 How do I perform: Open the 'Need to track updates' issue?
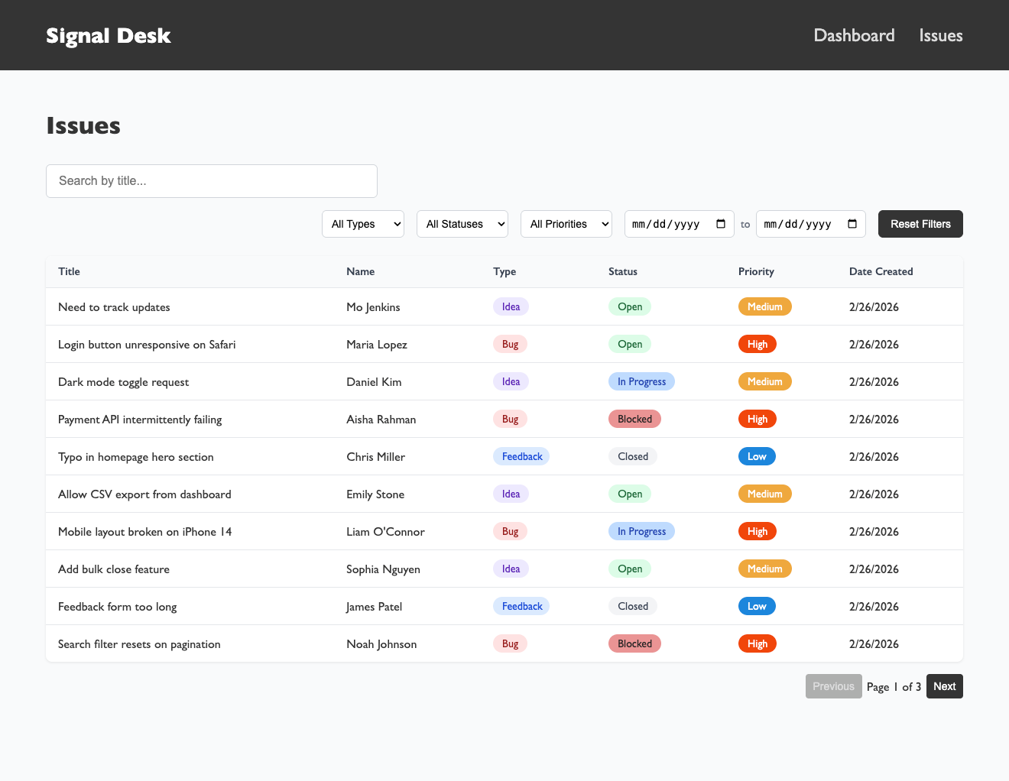click(114, 307)
